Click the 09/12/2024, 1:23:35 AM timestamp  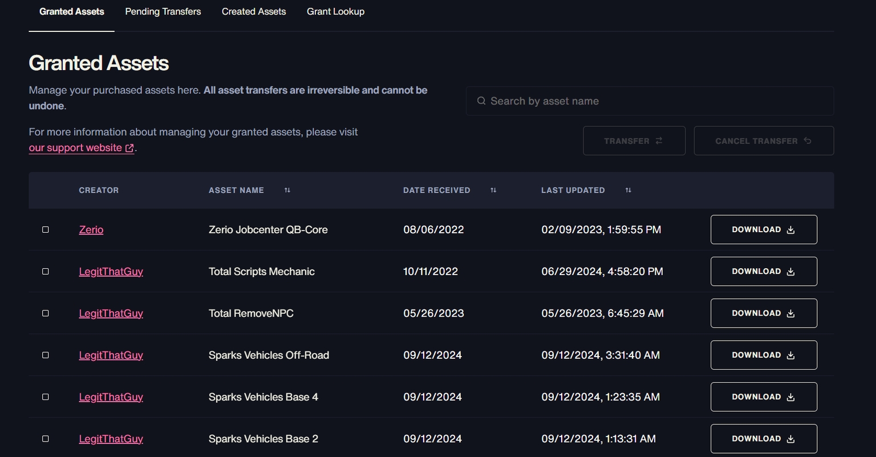(x=601, y=397)
